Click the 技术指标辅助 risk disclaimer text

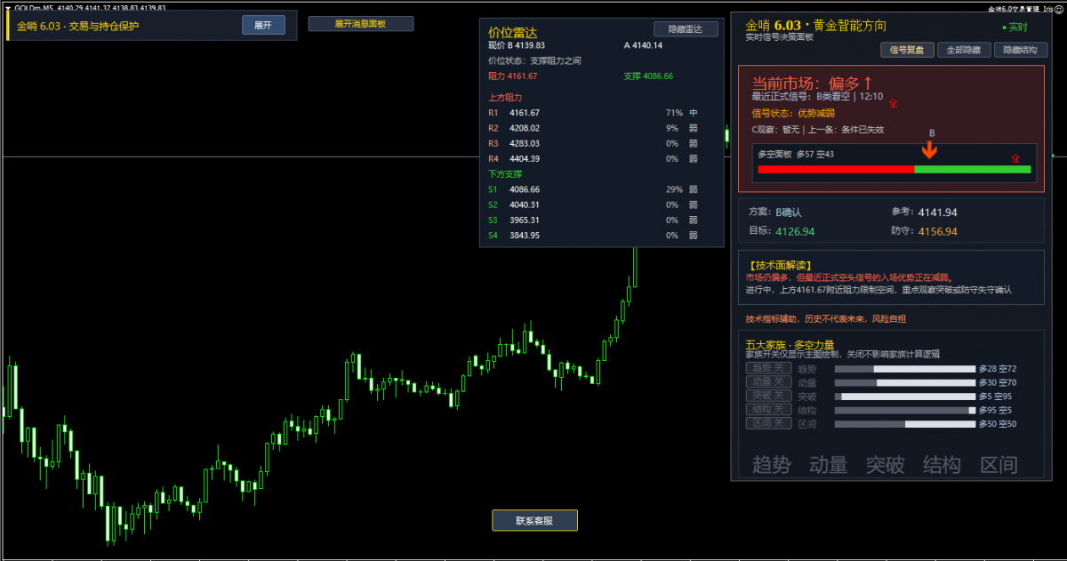tap(826, 318)
